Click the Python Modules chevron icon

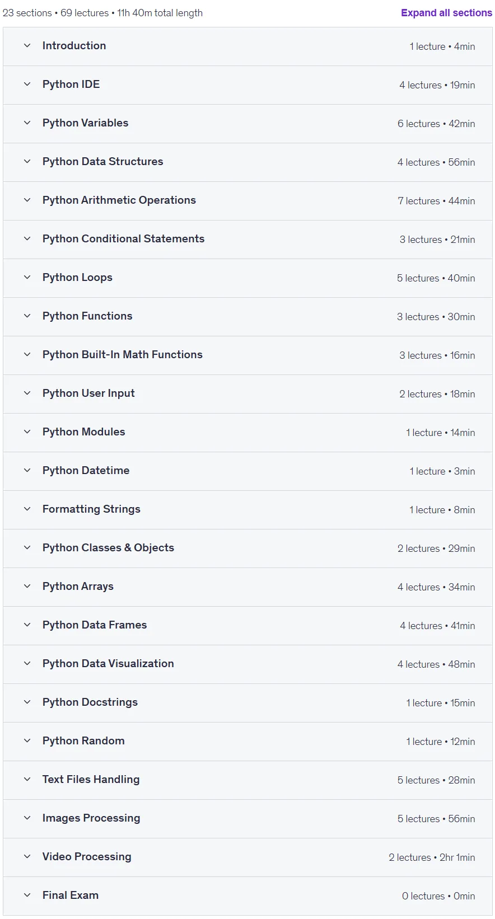[27, 432]
